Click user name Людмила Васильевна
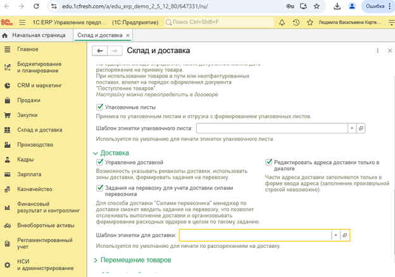Image resolution: width=395 pixels, height=277 pixels. 349,22
